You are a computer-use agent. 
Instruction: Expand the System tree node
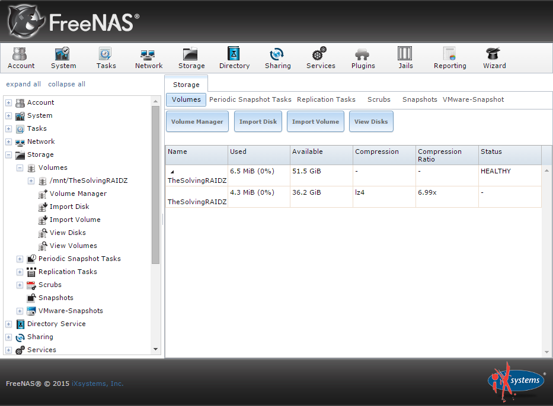click(8, 116)
